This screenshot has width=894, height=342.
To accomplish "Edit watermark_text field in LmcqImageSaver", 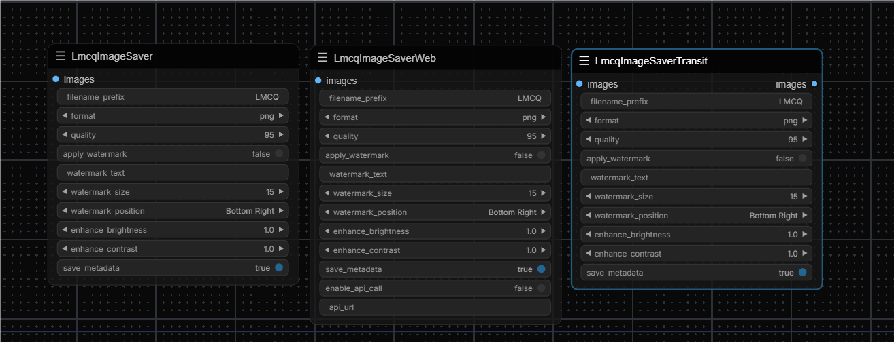I will (x=173, y=173).
